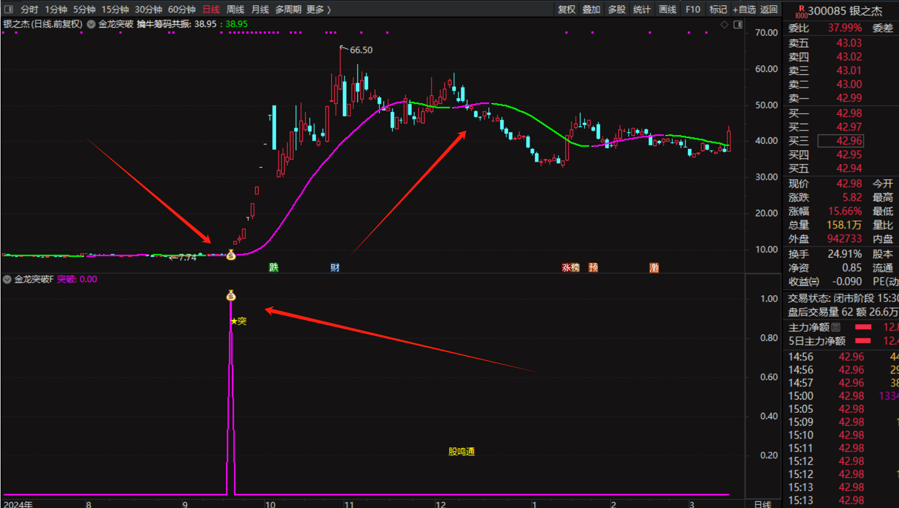Expand the 金龙突破 main indicator dropdown

coord(92,24)
